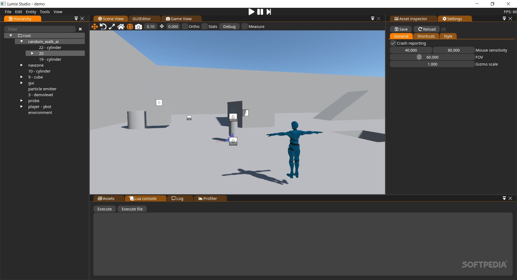
Task: Expand the 9 - cube entity
Action: click(22, 77)
